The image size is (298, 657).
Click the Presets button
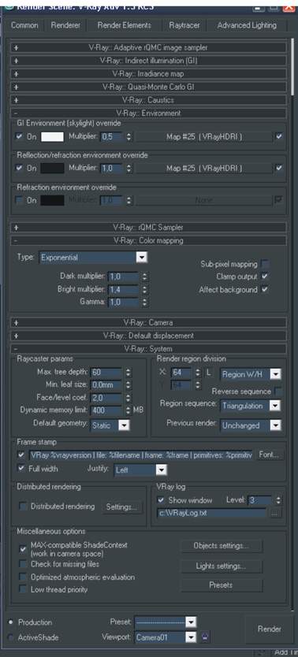222,585
